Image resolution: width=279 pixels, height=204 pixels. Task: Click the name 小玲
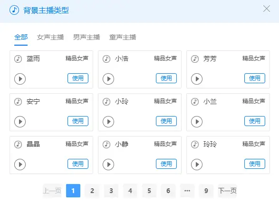click(x=122, y=102)
